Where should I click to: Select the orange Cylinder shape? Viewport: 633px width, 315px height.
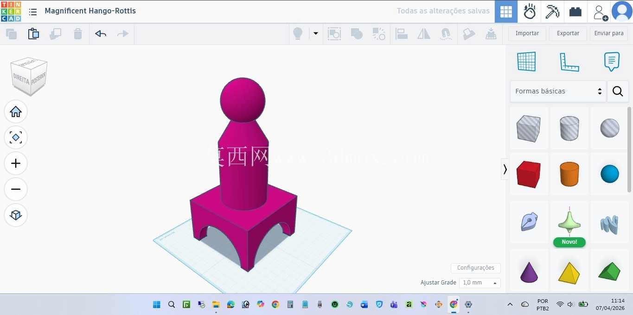coord(569,174)
